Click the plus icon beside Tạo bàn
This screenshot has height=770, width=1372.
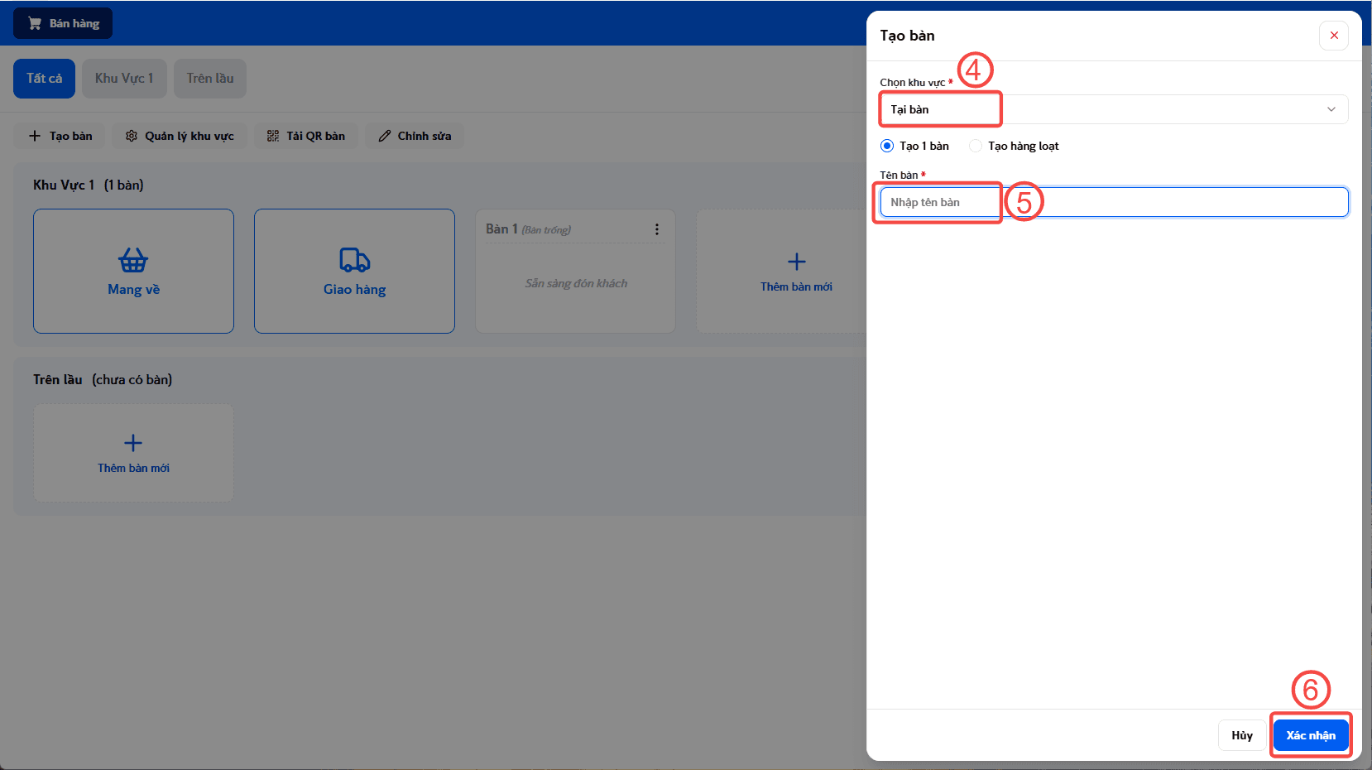35,136
